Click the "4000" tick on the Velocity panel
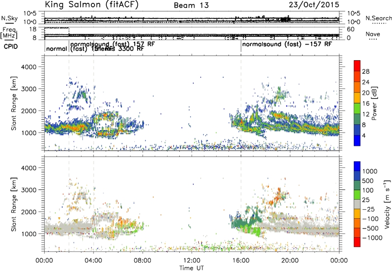The width and height of the screenshot is (392, 271). [28, 168]
